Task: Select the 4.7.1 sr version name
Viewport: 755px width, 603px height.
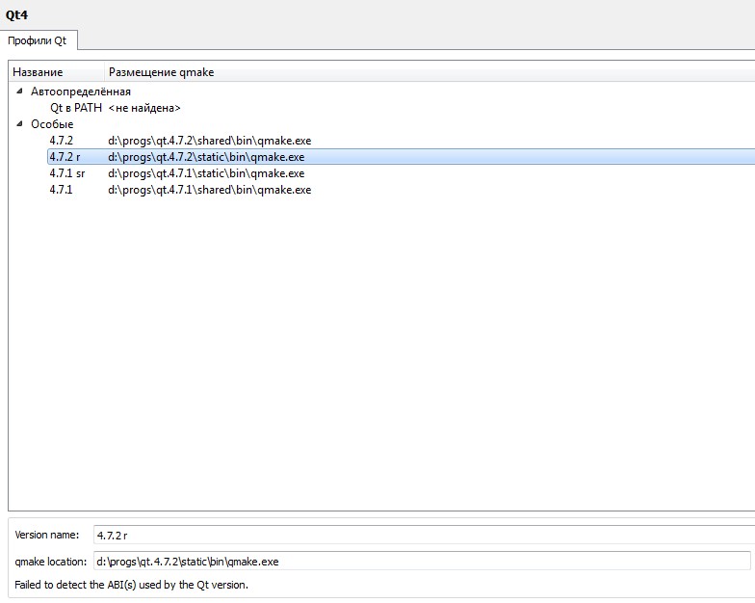Action: [x=67, y=173]
